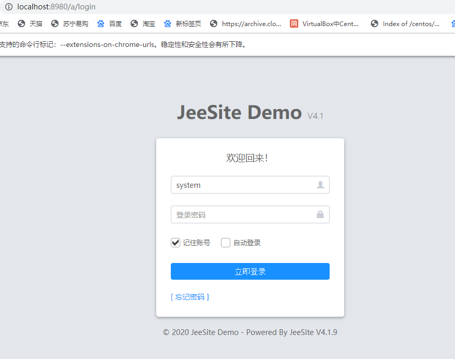Click the red 简 VirtualBox bookmark favicon
The width and height of the screenshot is (455, 359).
point(294,24)
